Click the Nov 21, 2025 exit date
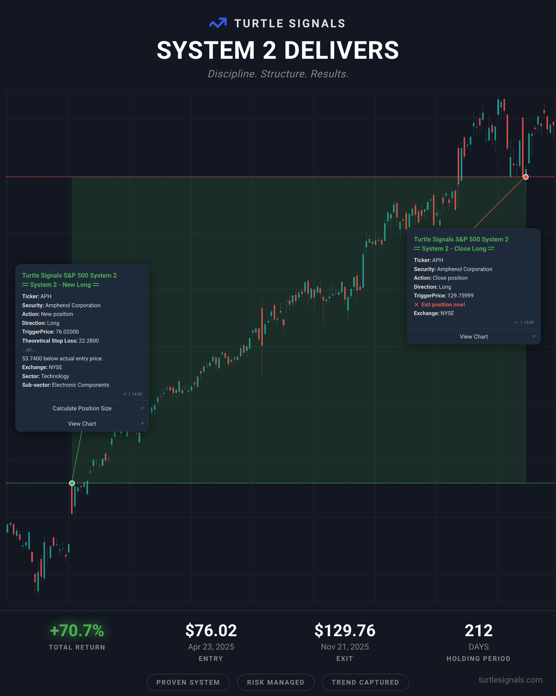Screen dimensions: 556x696 click(345, 647)
